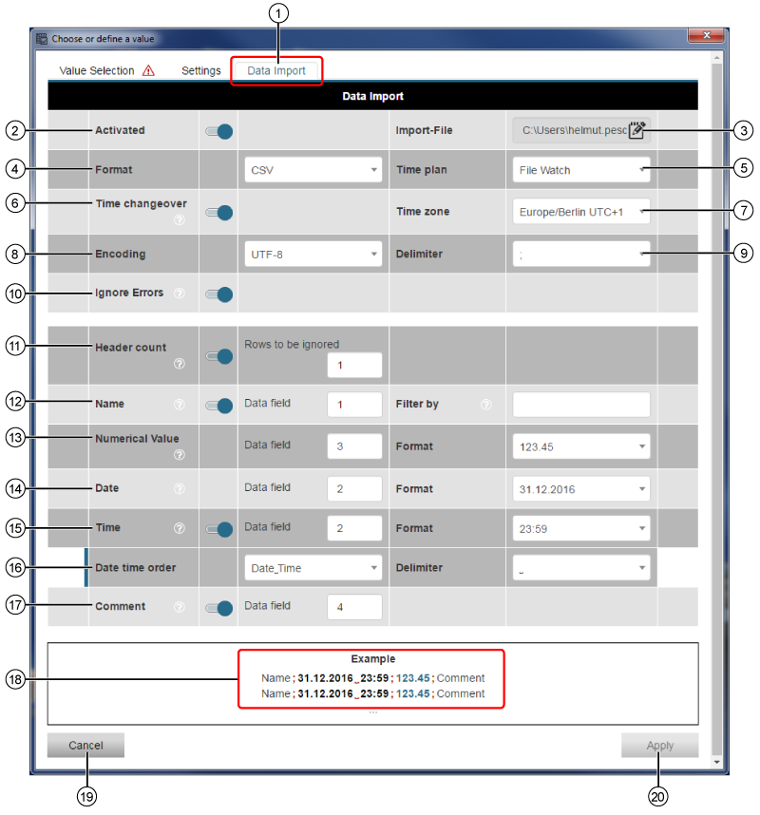
Task: Disable the Activated toggle
Action: (219, 131)
